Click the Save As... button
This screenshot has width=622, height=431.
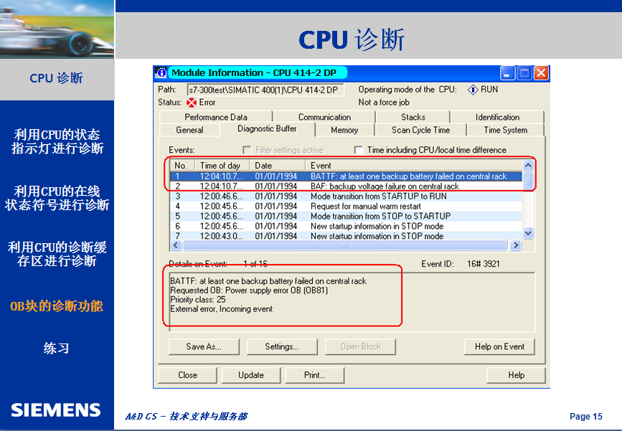[204, 346]
